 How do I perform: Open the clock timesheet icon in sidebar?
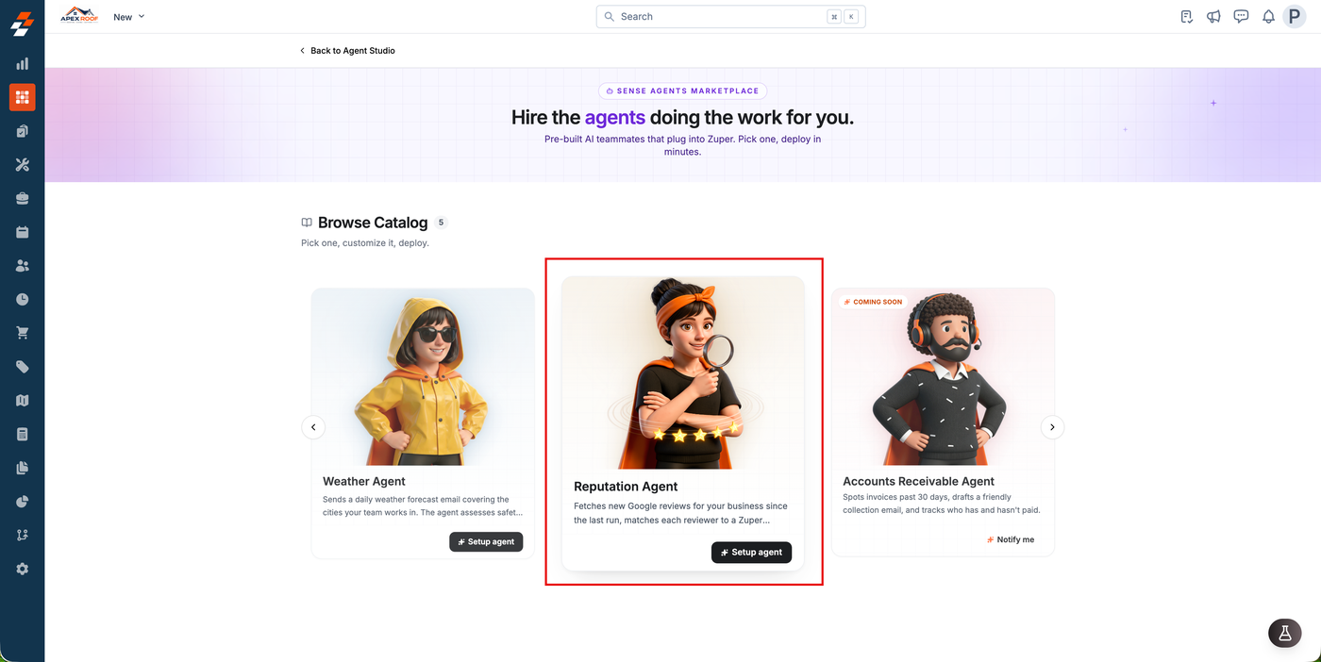coord(23,299)
